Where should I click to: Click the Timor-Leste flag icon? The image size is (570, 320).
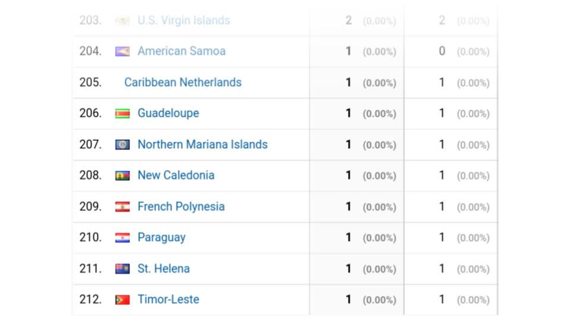[122, 300]
